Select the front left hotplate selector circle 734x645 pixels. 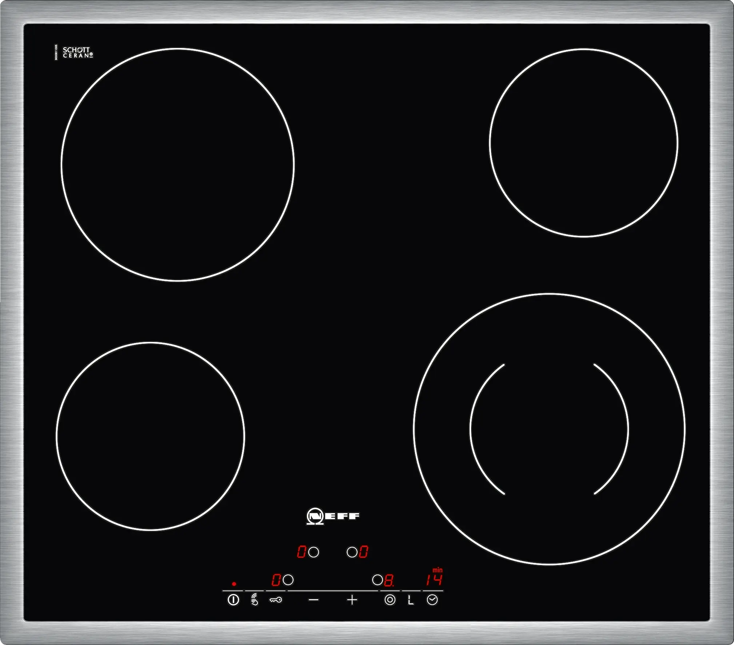click(x=288, y=580)
